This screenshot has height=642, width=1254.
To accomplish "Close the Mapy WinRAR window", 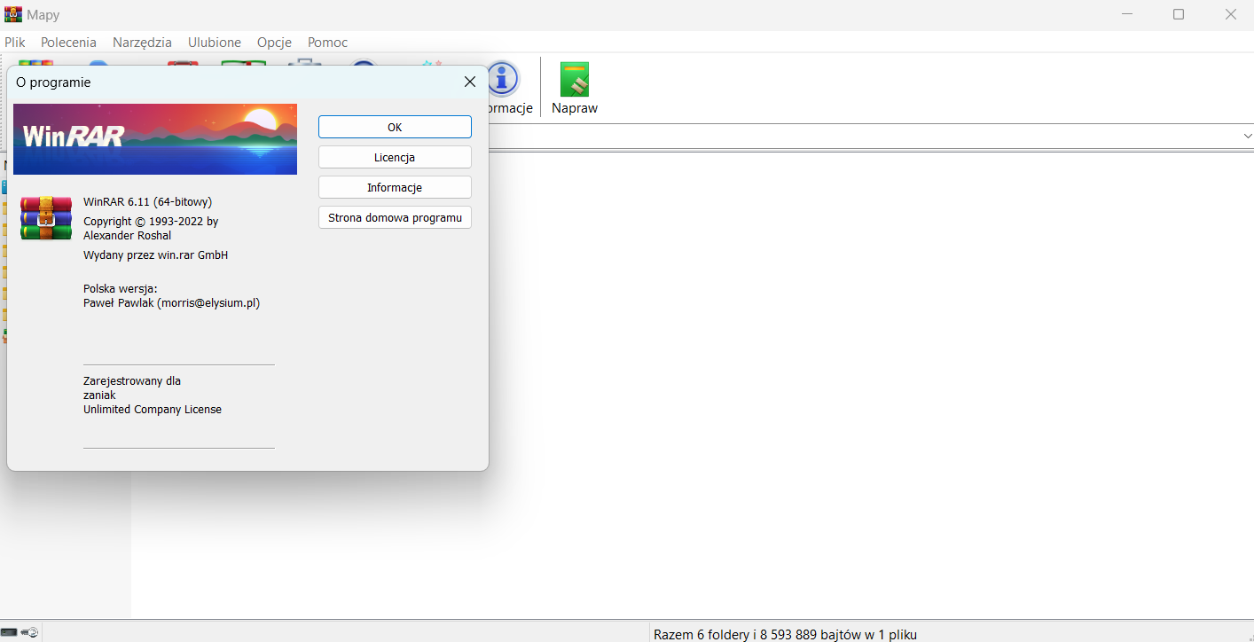I will 1230,14.
